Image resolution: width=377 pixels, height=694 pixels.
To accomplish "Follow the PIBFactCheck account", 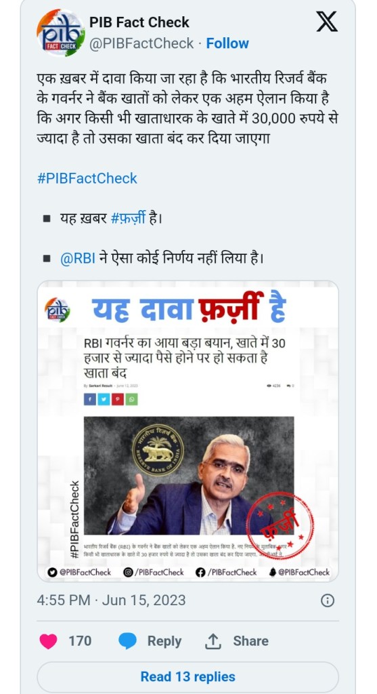I will (x=227, y=43).
